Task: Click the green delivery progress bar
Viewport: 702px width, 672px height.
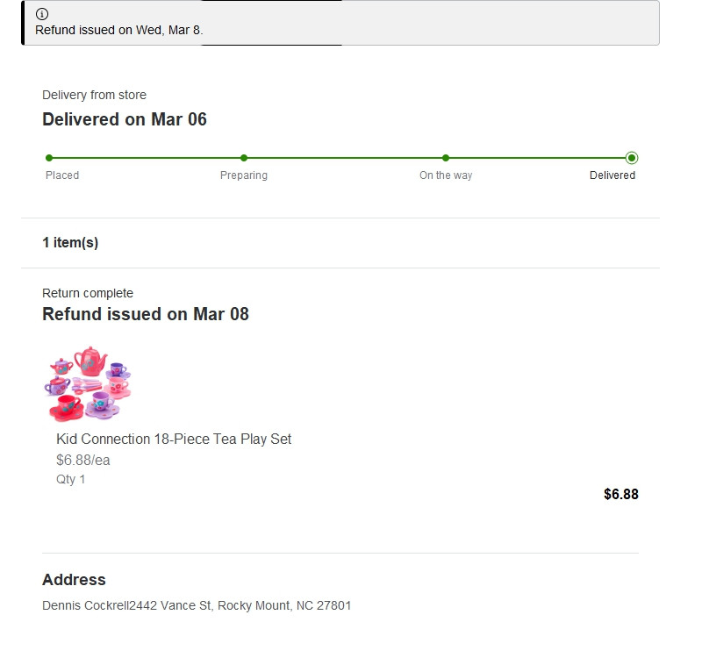Action: pyautogui.click(x=340, y=158)
